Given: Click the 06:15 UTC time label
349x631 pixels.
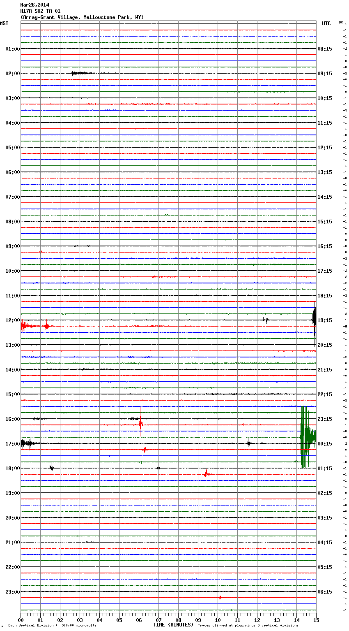Looking at the screenshot, I should 325,592.
